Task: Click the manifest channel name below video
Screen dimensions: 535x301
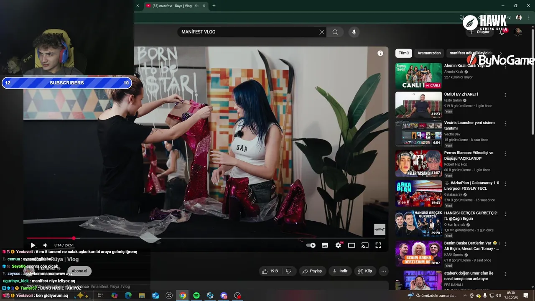Action: click(x=47, y=268)
